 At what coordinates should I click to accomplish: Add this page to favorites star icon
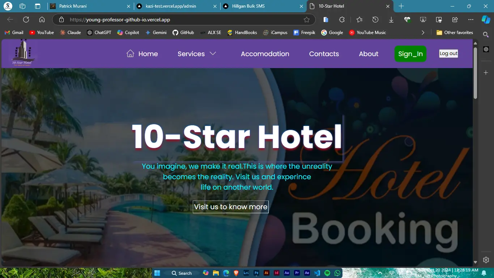[307, 20]
